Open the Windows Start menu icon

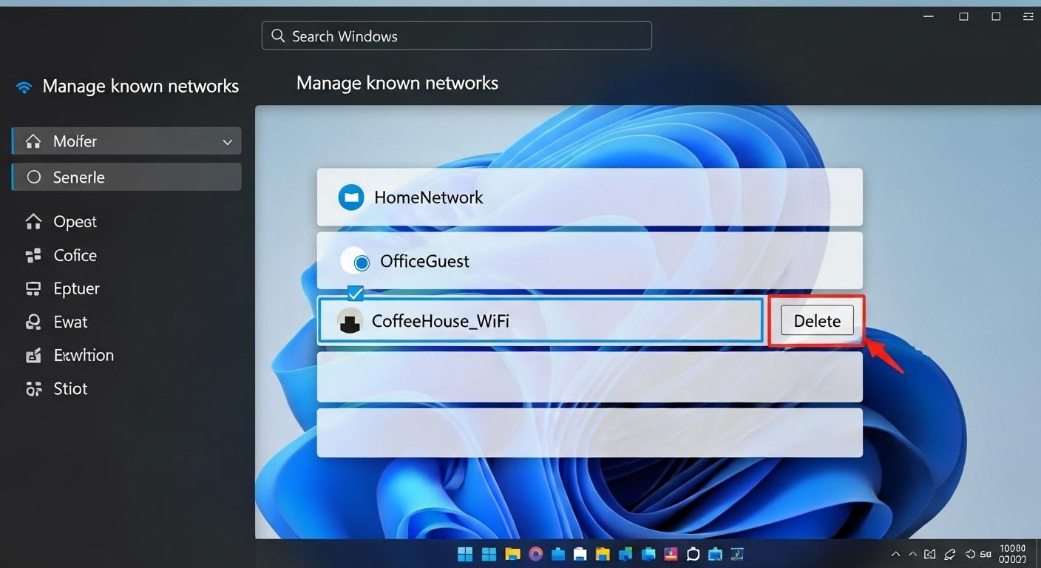(x=464, y=553)
